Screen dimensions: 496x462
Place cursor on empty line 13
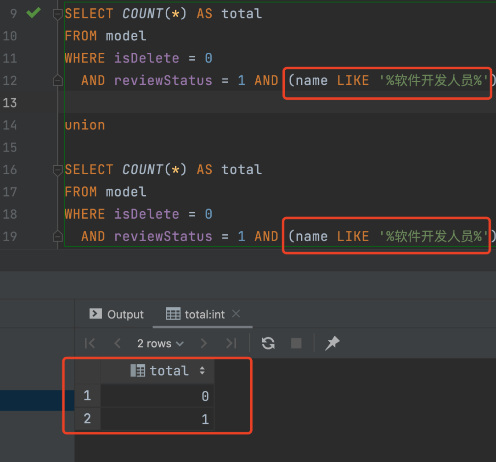[x=276, y=102]
